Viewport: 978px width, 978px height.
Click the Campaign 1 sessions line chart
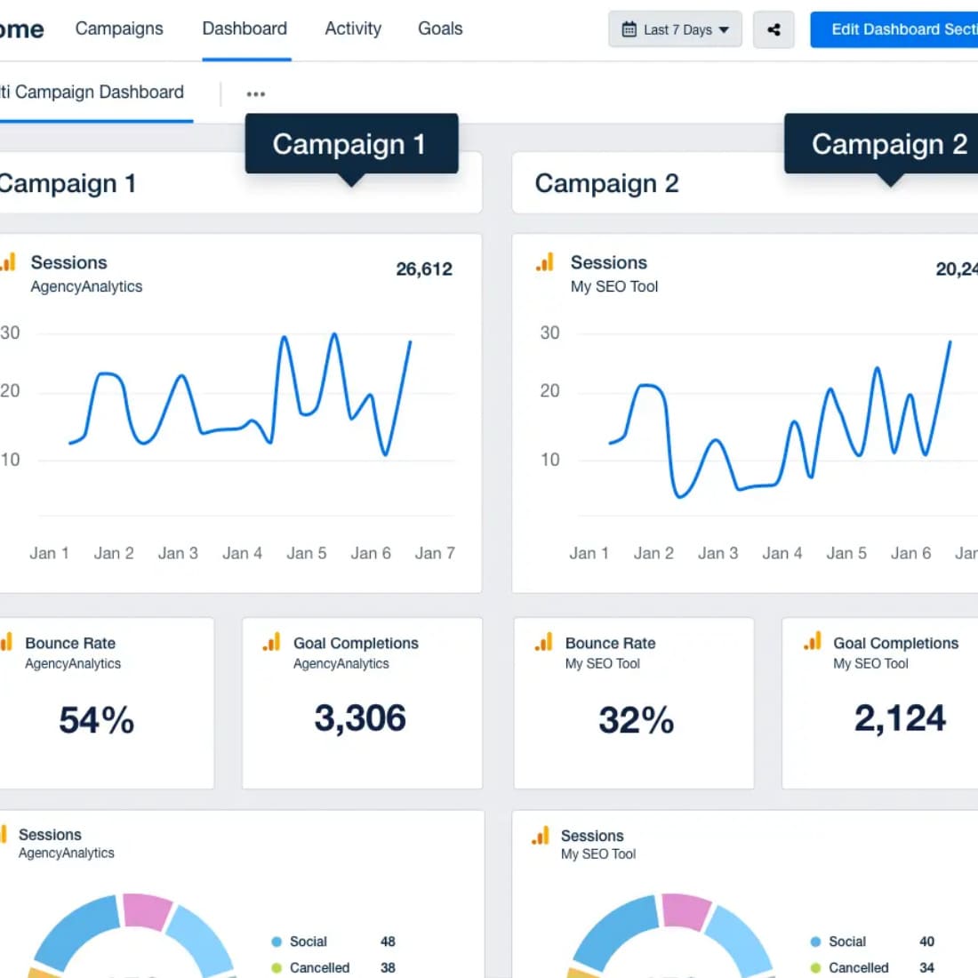pyautogui.click(x=240, y=394)
